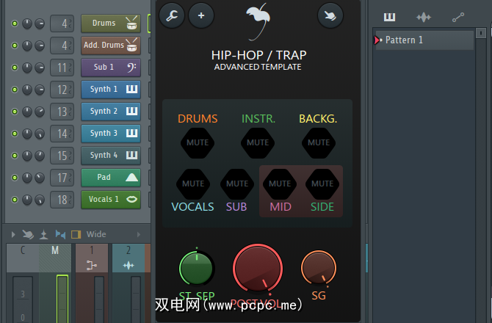This screenshot has height=323, width=492.
Task: Toggle green mute LED for Sub 1 channel
Action: [15, 68]
